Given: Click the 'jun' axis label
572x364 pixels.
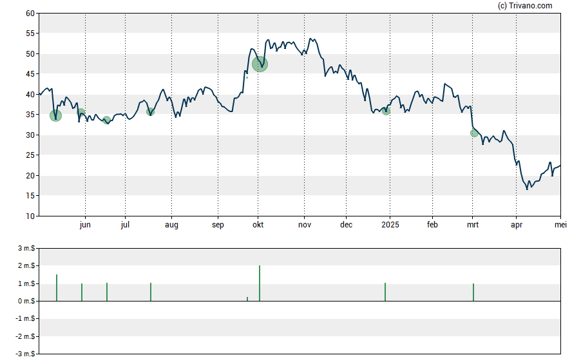Looking at the screenshot, I should pyautogui.click(x=85, y=225).
